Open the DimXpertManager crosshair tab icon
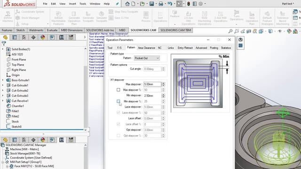Image resolution: width=301 pixels, height=169 pixels. (33, 38)
